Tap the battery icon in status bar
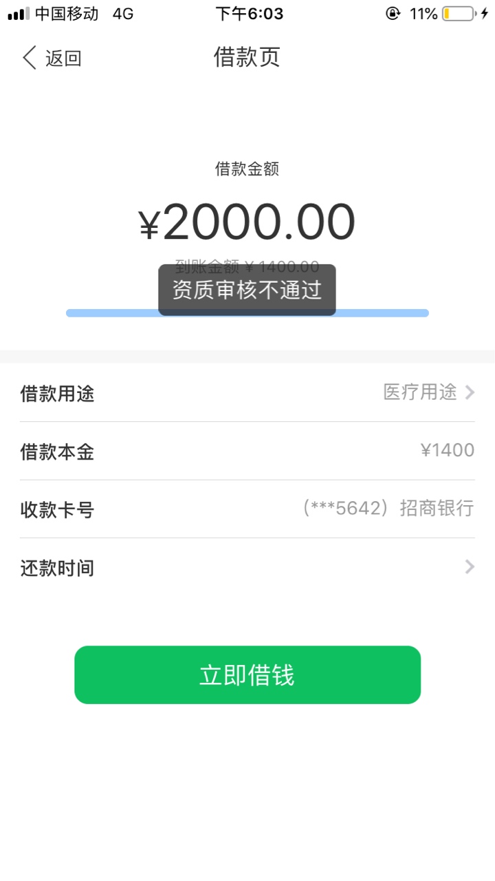The height and width of the screenshot is (881, 495). tap(459, 14)
